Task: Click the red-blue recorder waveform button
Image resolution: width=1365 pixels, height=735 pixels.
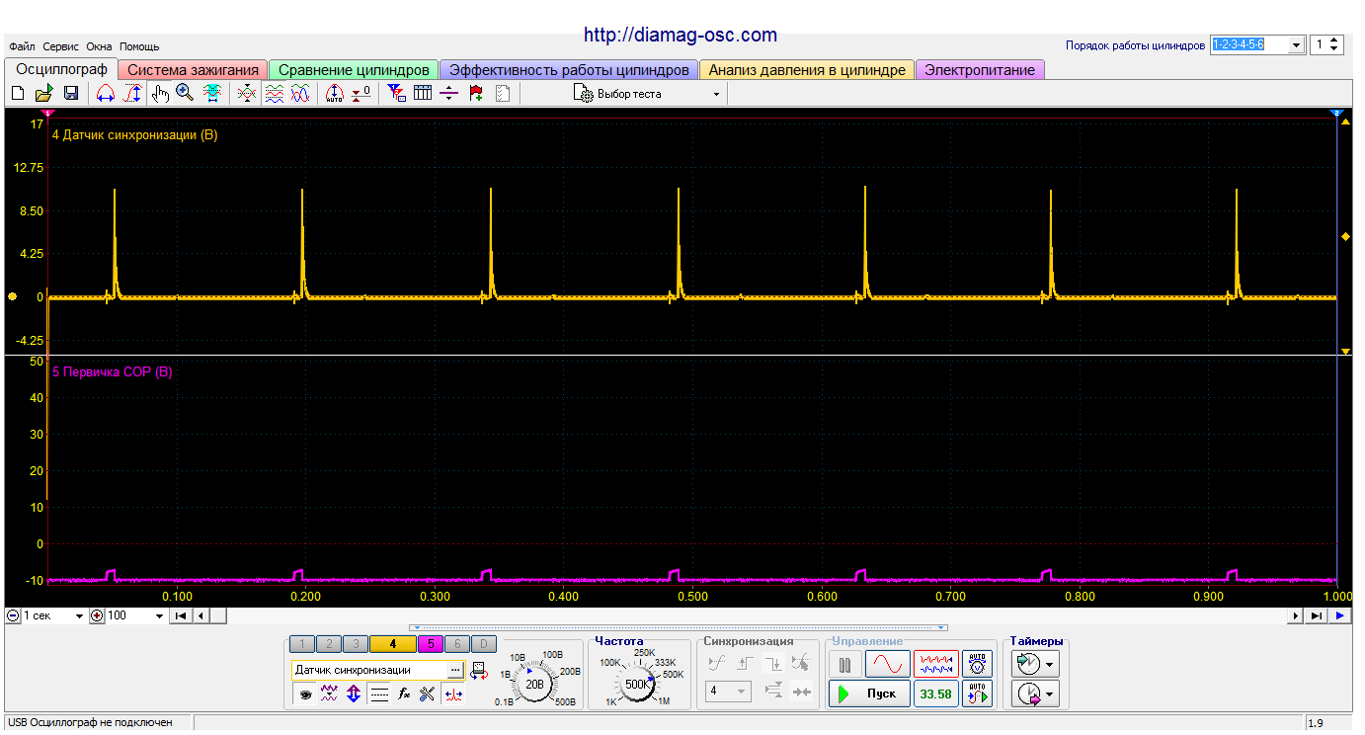Action: [x=935, y=664]
